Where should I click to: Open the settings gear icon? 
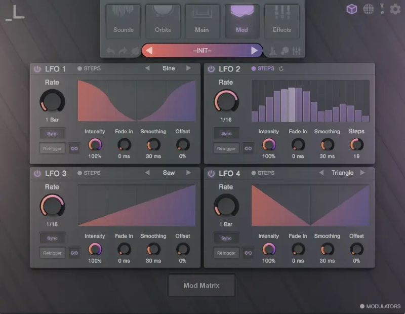pyautogui.click(x=395, y=9)
